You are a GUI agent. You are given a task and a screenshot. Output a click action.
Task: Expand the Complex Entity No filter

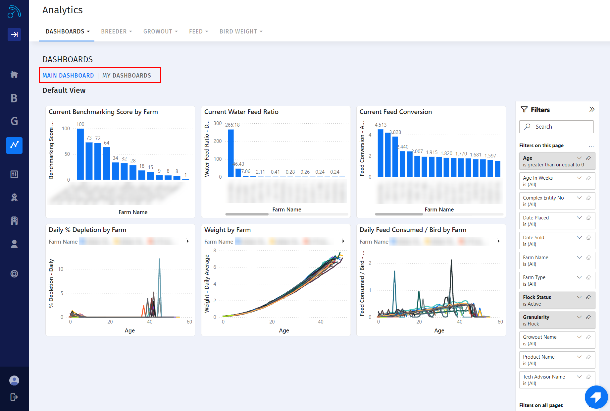(579, 198)
